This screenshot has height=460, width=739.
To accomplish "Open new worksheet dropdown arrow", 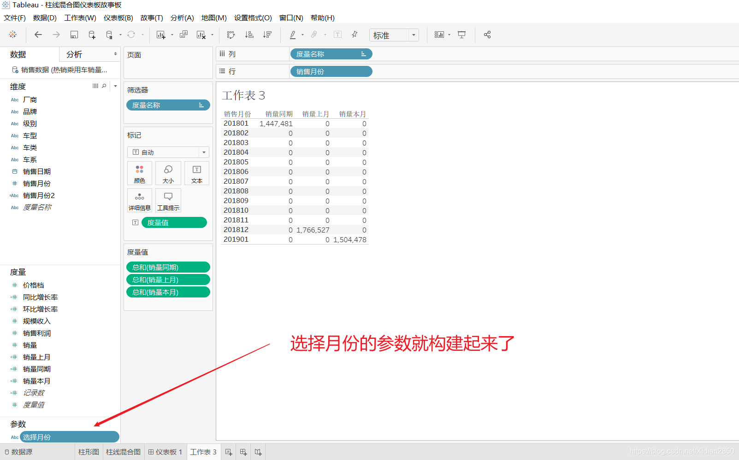I will click(x=172, y=35).
